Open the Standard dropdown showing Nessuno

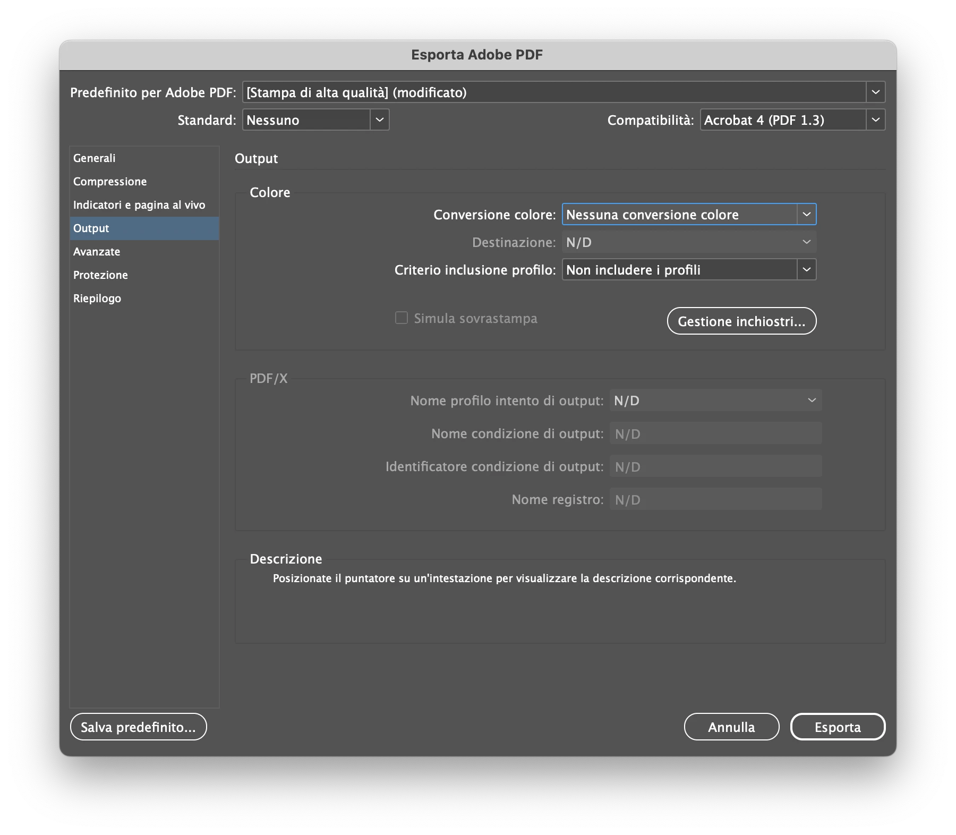(316, 120)
